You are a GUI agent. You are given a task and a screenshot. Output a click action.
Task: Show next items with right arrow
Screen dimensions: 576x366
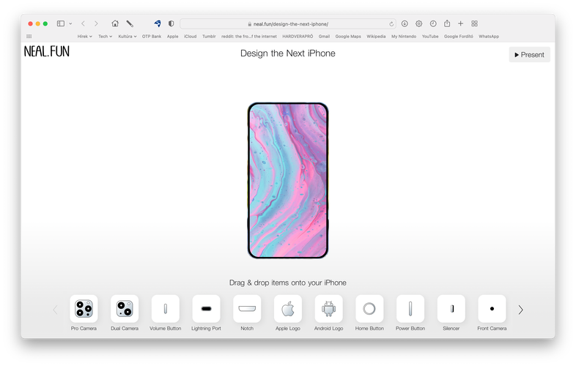(520, 310)
